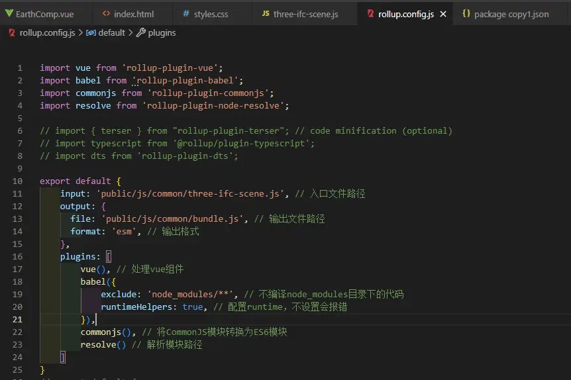Click the 'node_modules/**' exclude string

click(x=190, y=295)
